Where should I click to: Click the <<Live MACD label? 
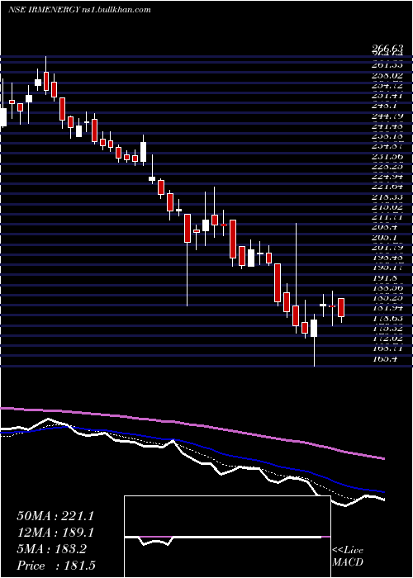pos(348,557)
